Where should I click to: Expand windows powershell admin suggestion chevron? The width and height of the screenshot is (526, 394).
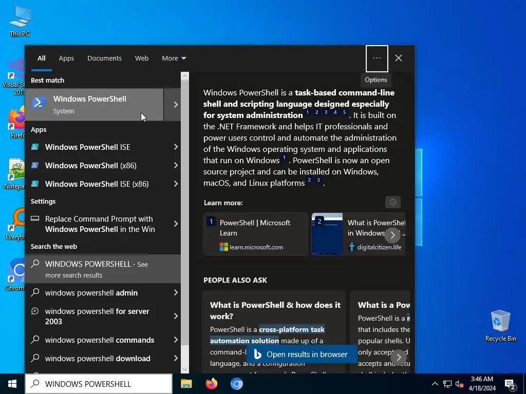[176, 293]
